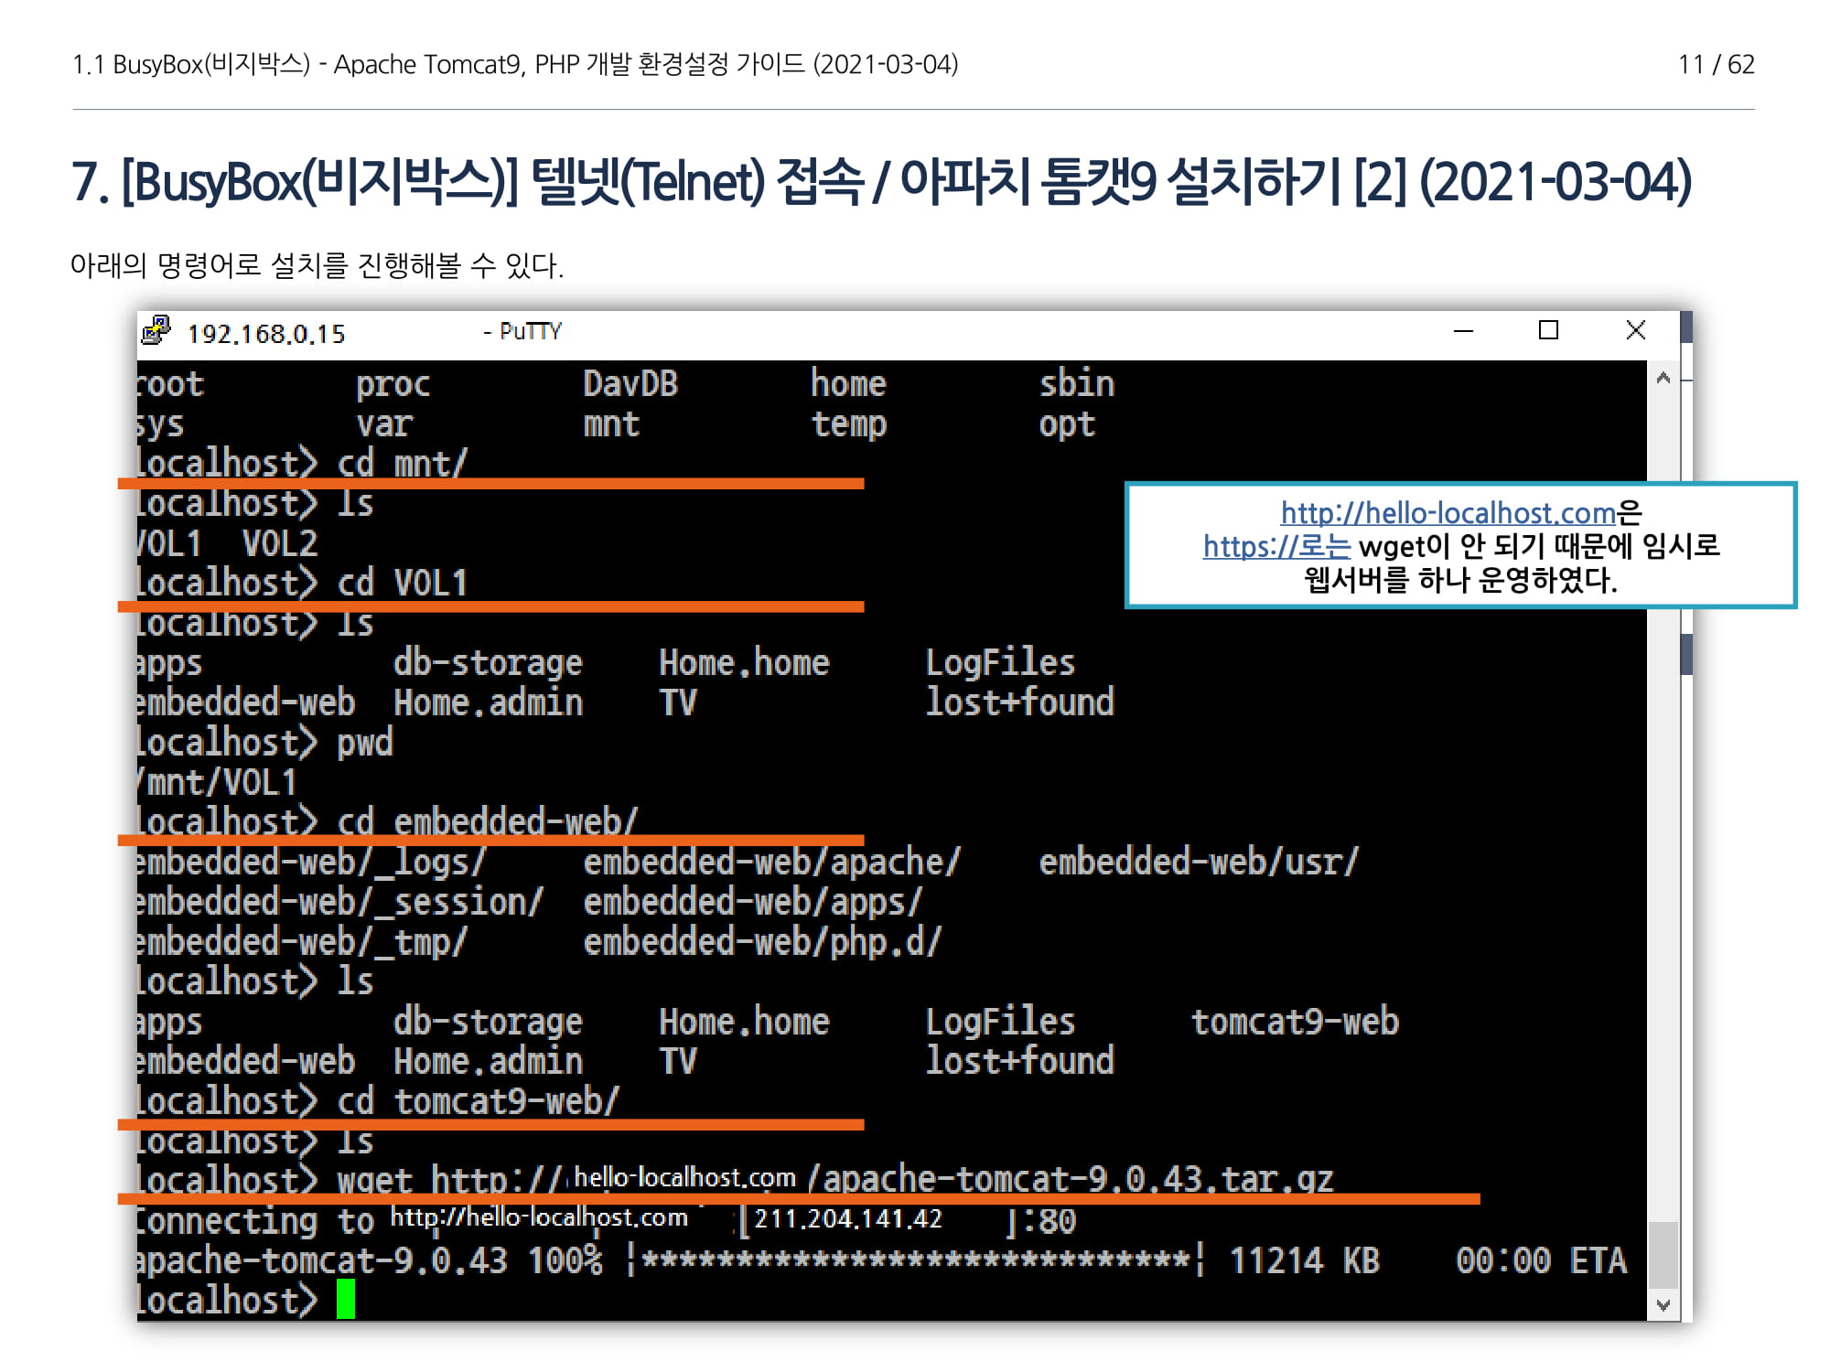Click the wget apache-tomcat command line
The width and height of the screenshot is (1830, 1372).
732,1179
